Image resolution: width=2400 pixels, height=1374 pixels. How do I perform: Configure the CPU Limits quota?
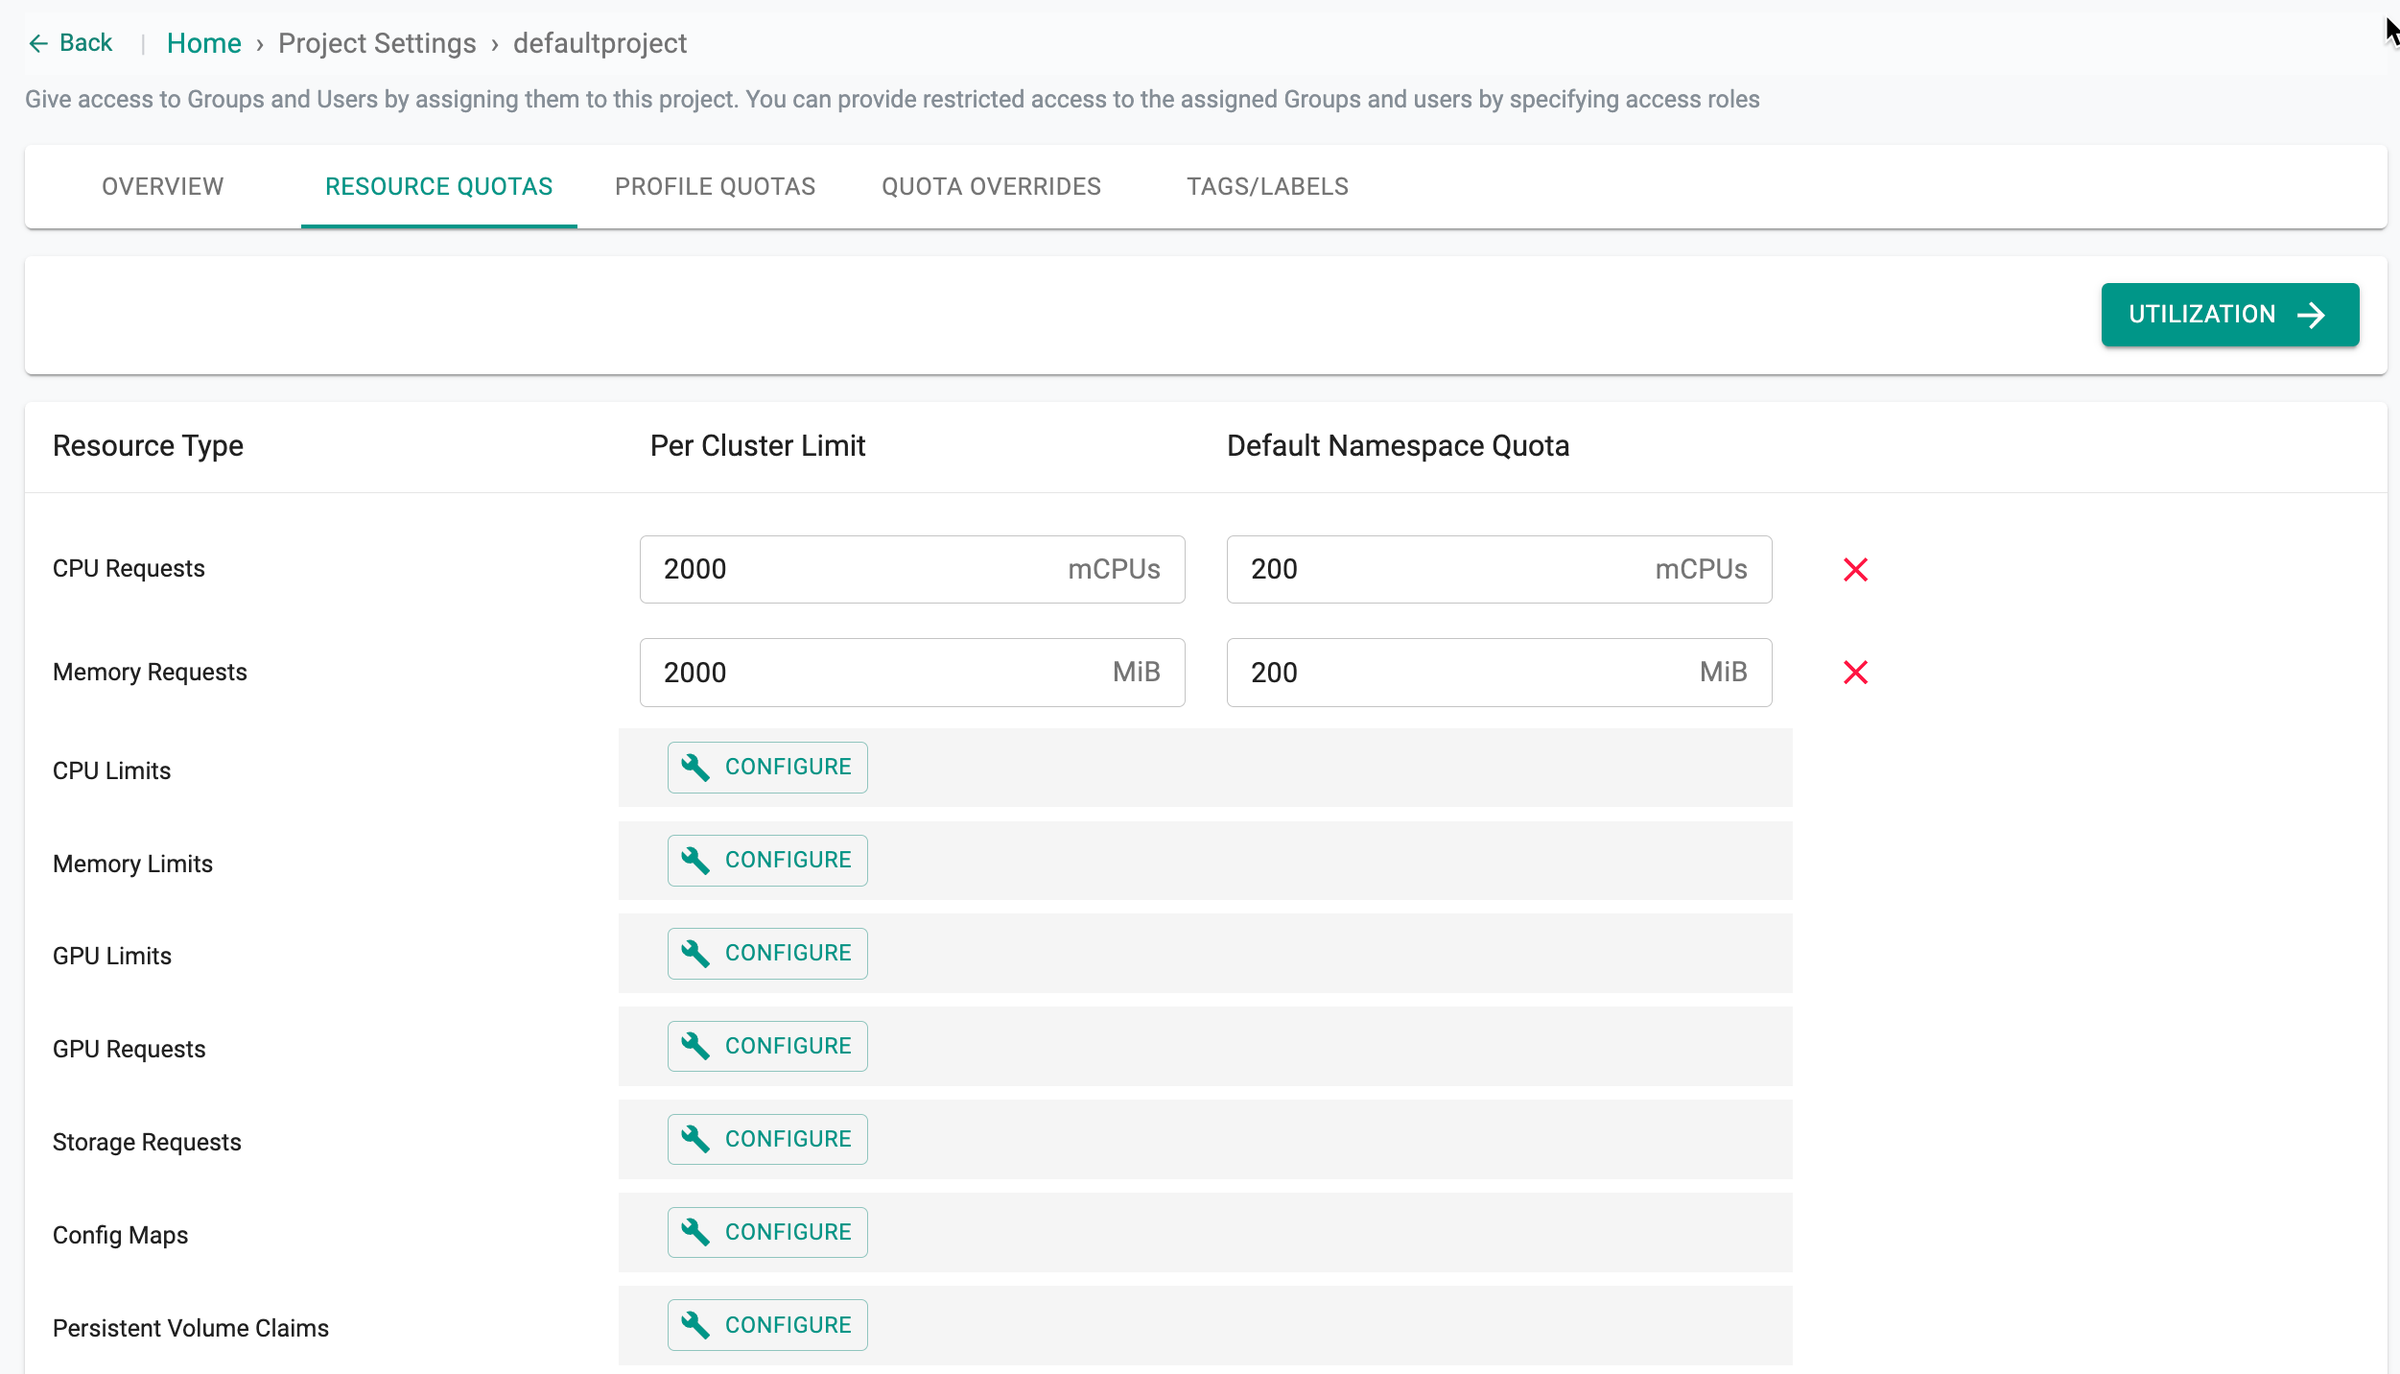click(767, 768)
